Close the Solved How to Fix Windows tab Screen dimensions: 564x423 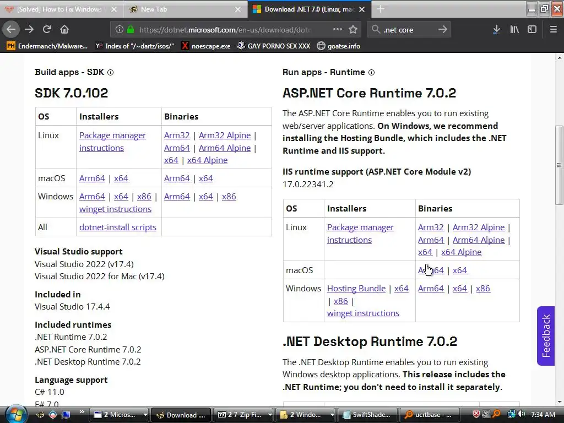114,9
